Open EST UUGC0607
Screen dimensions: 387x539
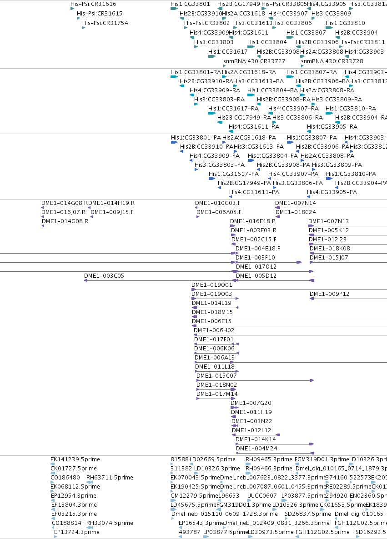[262, 496]
